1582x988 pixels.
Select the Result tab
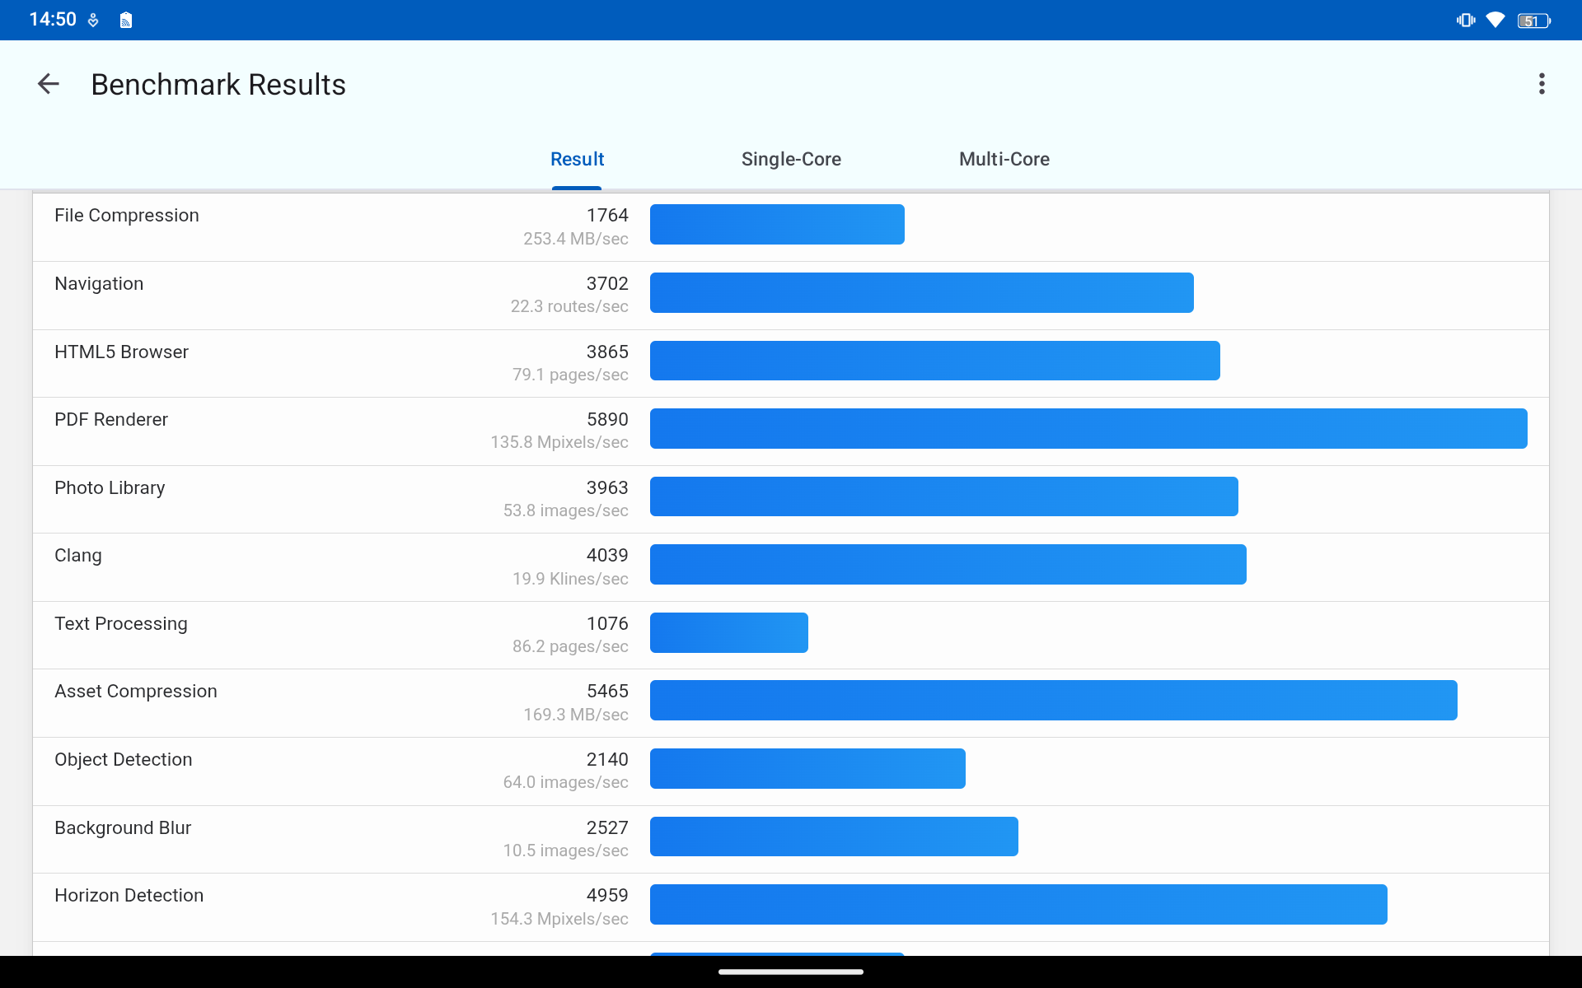(x=577, y=159)
